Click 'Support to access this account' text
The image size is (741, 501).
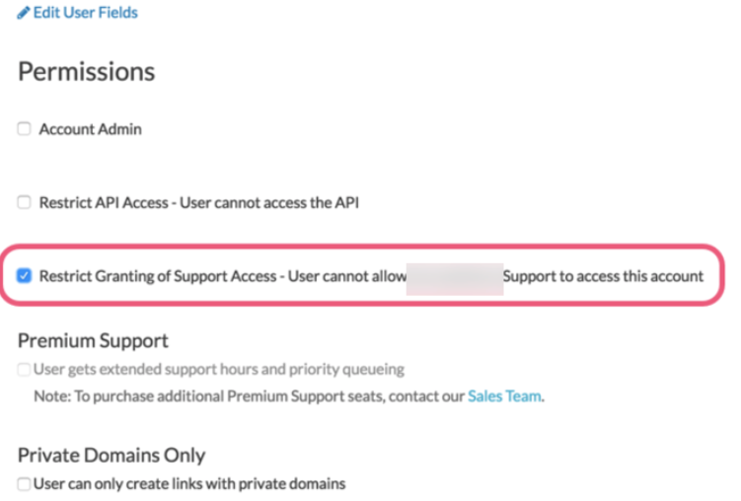pos(604,276)
